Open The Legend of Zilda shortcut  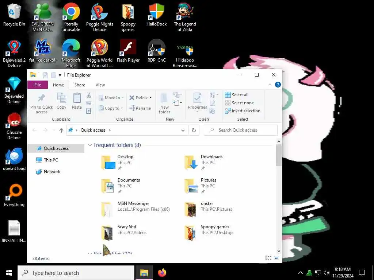tap(185, 17)
